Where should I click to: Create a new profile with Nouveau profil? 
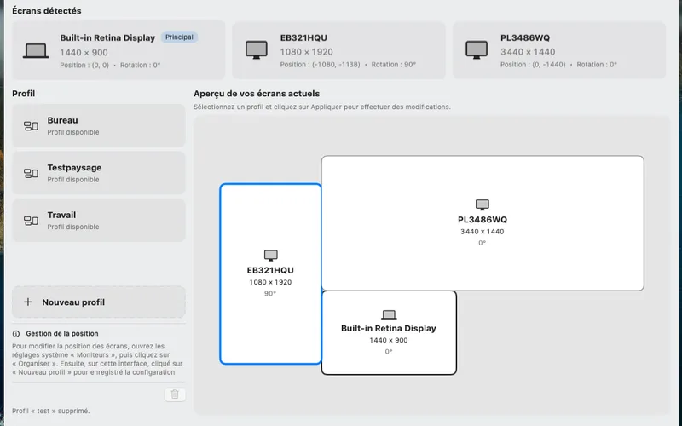[x=99, y=302]
